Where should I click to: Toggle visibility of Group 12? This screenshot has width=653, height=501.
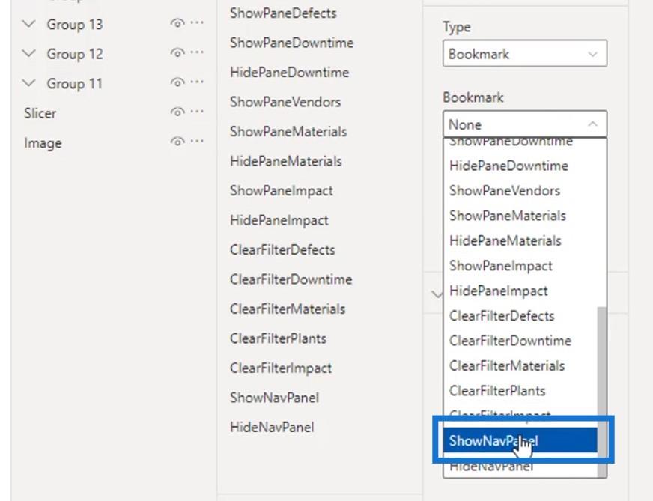[x=177, y=53]
